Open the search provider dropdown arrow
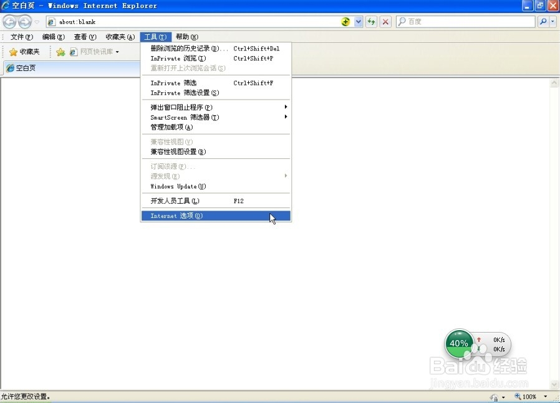 pos(553,22)
